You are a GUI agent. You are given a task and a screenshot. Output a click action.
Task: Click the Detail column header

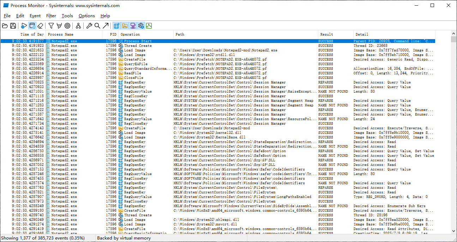click(394, 35)
